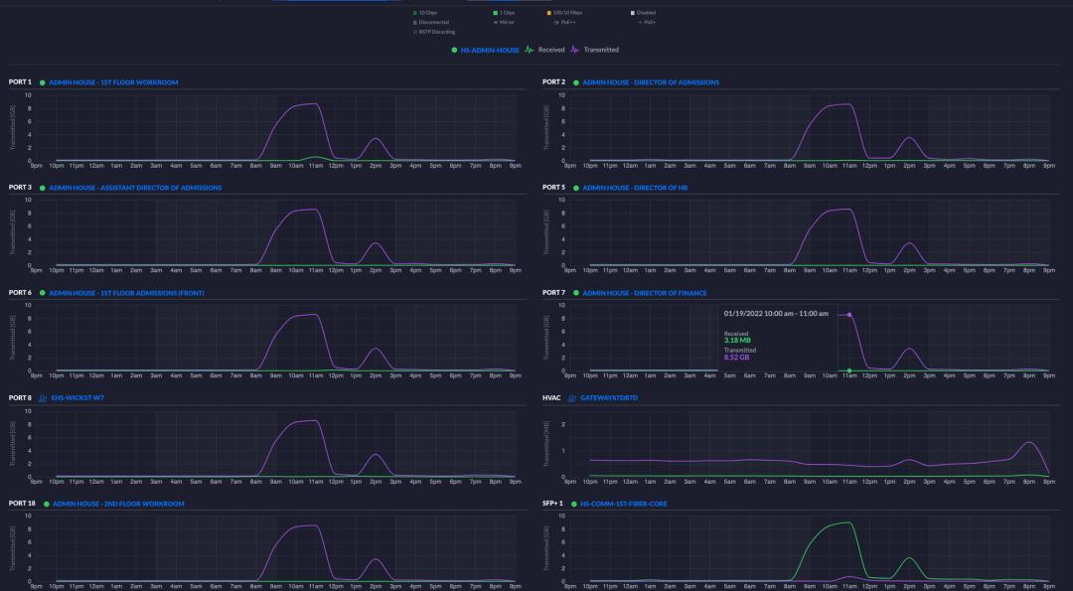Image resolution: width=1073 pixels, height=591 pixels.
Task: Click the device icon beside GATEWAY87DB7D
Action: point(572,398)
